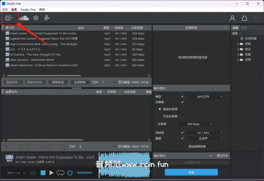The height and width of the screenshot is (181, 264).
Task: Adjust the preview volume level slider
Action: pyautogui.click(x=84, y=173)
